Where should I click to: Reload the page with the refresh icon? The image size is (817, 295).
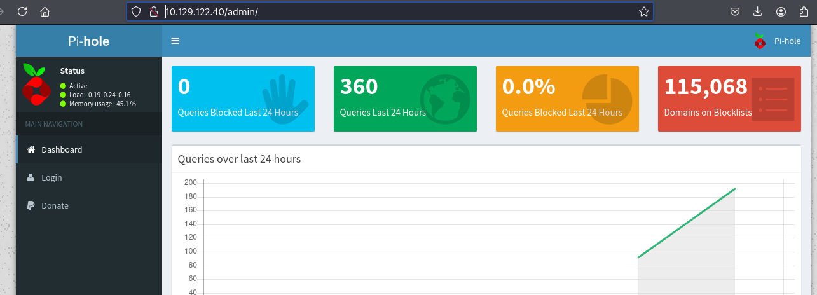pos(22,11)
